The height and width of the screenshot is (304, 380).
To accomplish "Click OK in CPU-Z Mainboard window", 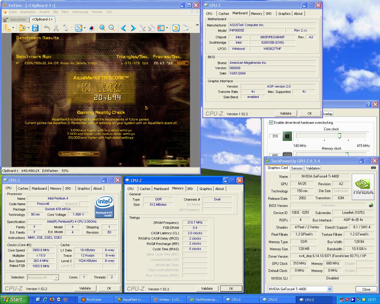I will click(x=310, y=113).
